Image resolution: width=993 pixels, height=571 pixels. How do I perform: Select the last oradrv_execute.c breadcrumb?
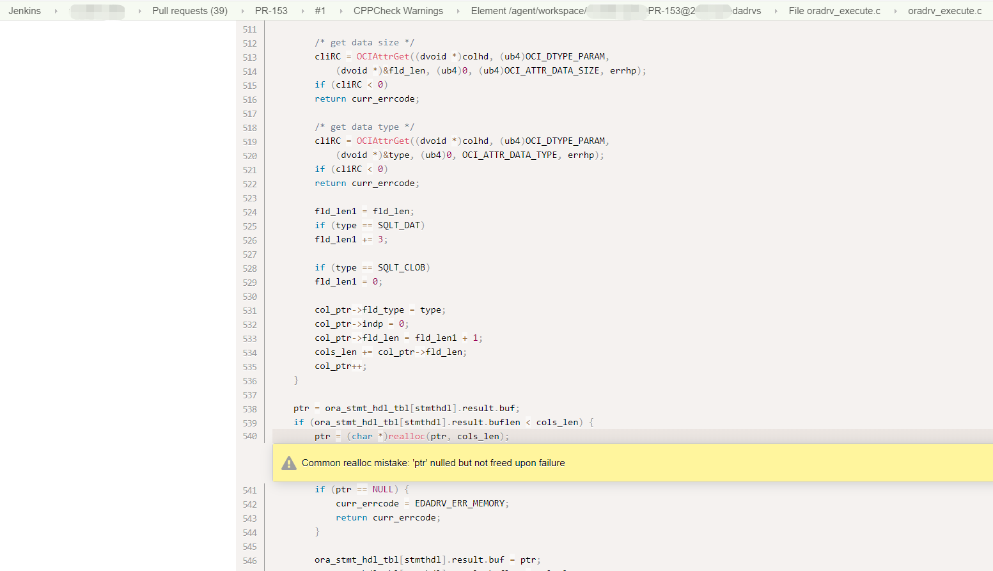pyautogui.click(x=944, y=11)
